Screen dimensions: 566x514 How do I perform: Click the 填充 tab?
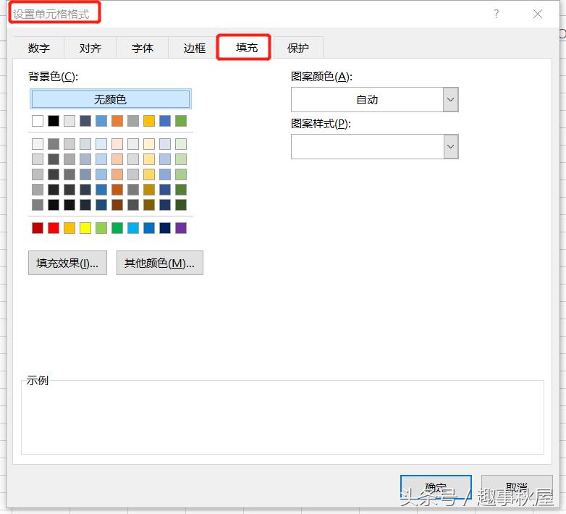click(246, 48)
